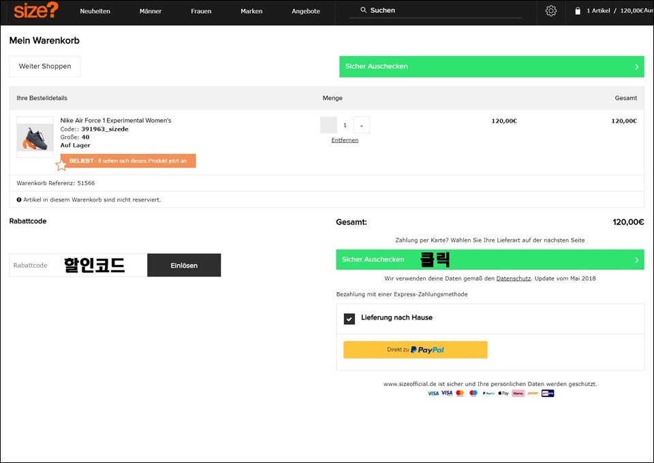
Task: Click the Mastercard payment icon
Action: click(x=460, y=393)
